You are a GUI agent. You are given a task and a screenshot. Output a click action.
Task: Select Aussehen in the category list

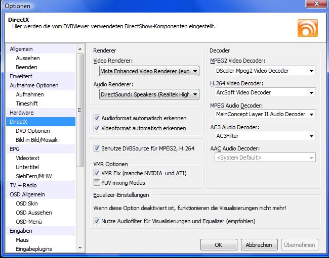[40, 58]
